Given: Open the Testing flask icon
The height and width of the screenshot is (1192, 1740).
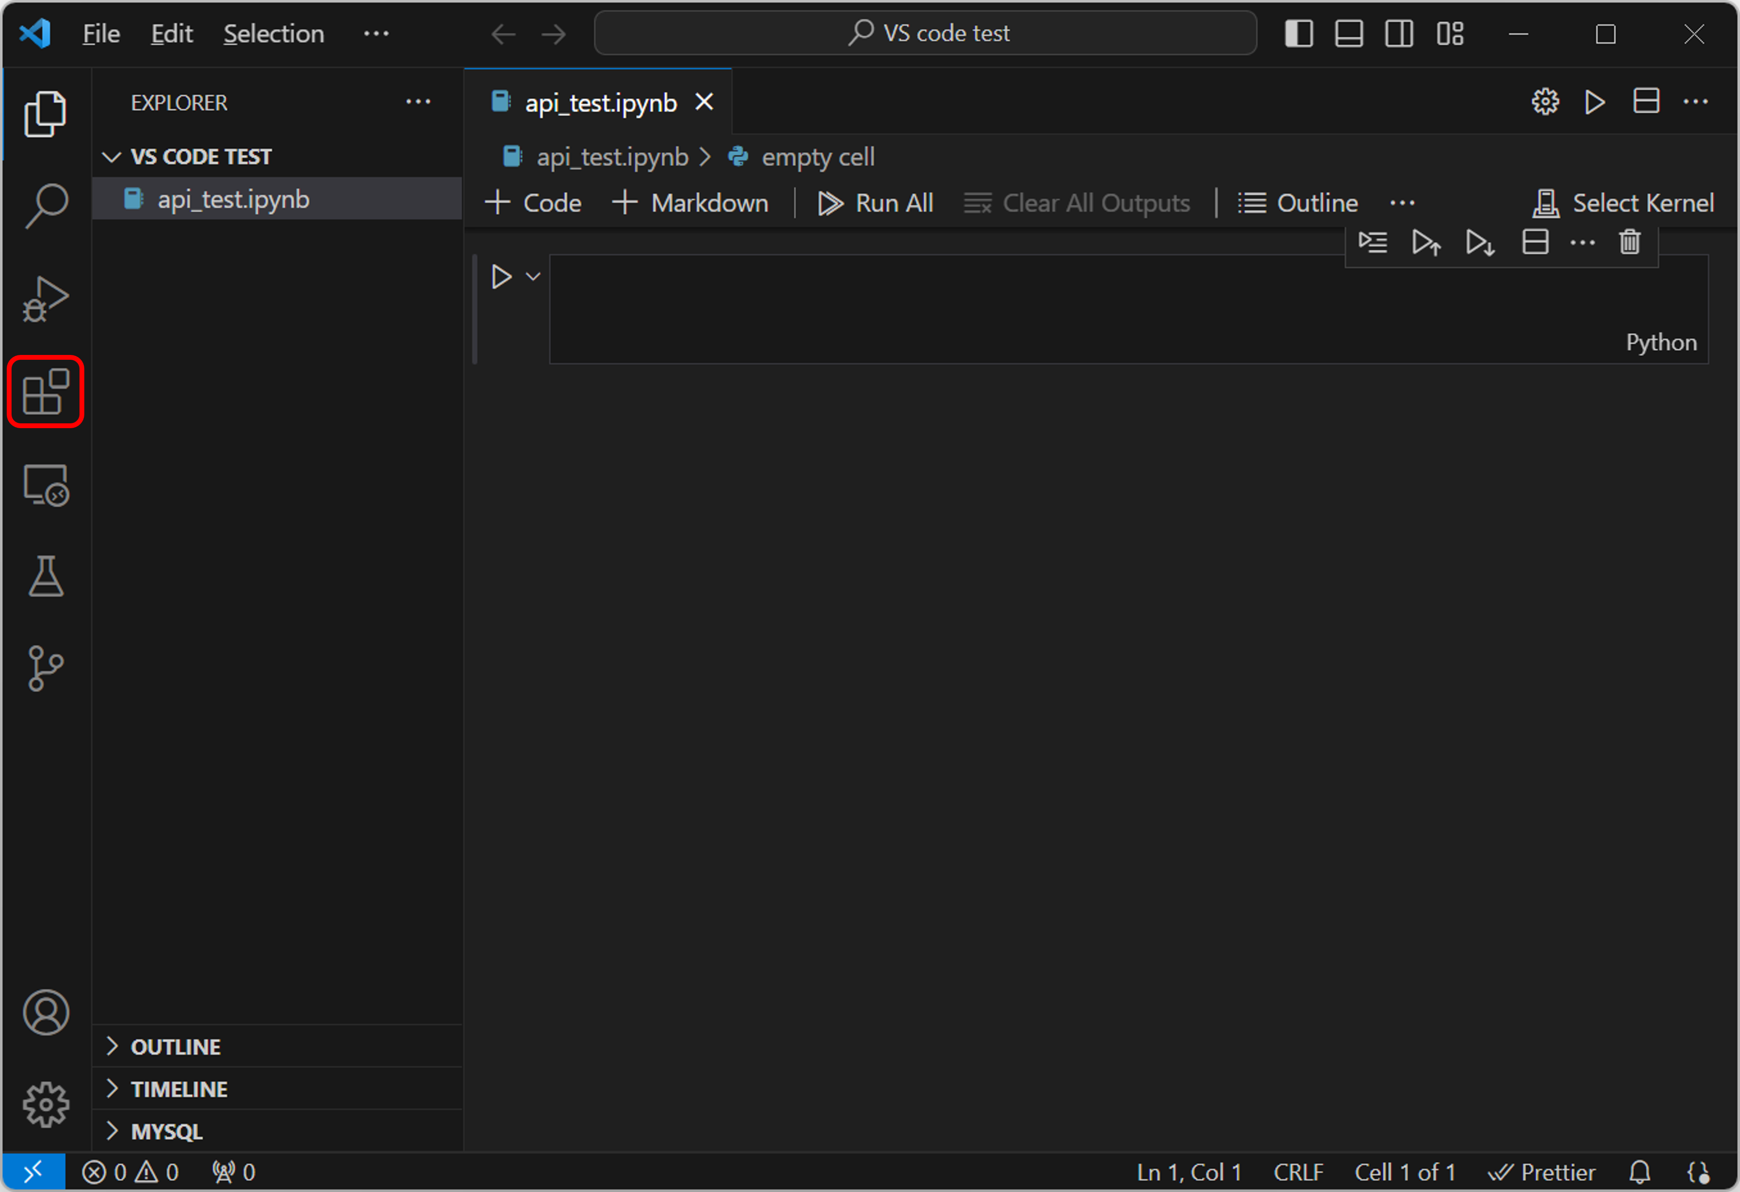Looking at the screenshot, I should pos(46,576).
